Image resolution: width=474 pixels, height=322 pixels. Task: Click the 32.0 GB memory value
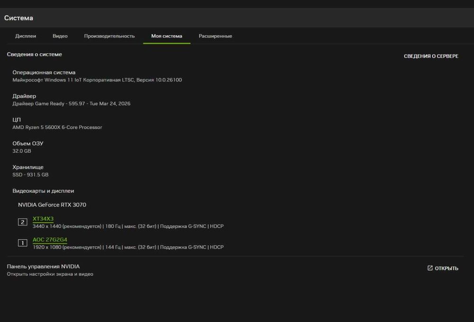coord(22,151)
